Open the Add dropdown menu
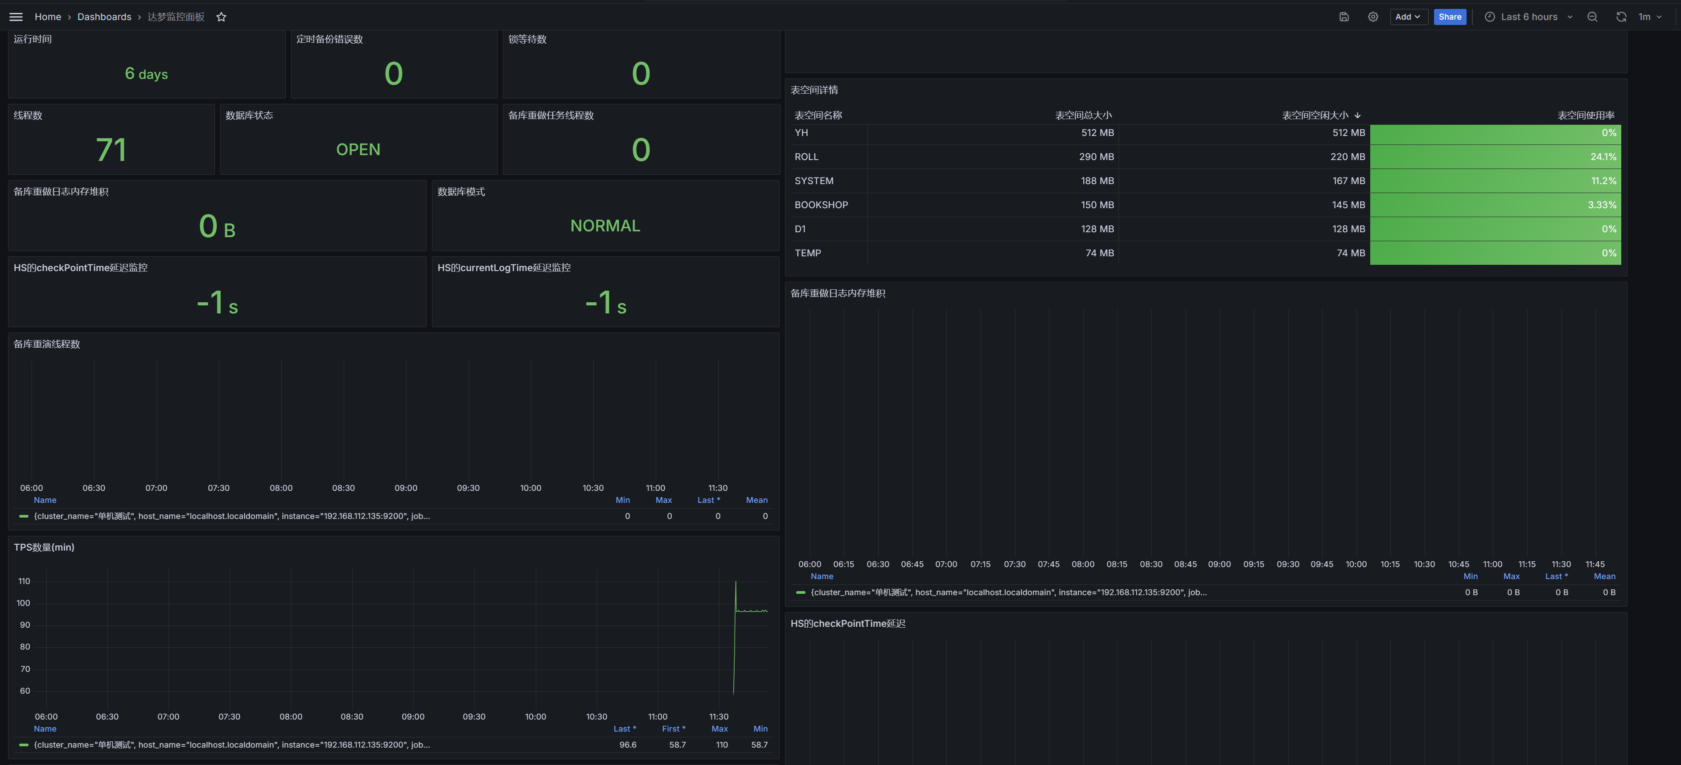Screen dimensions: 1681x765 point(1408,17)
